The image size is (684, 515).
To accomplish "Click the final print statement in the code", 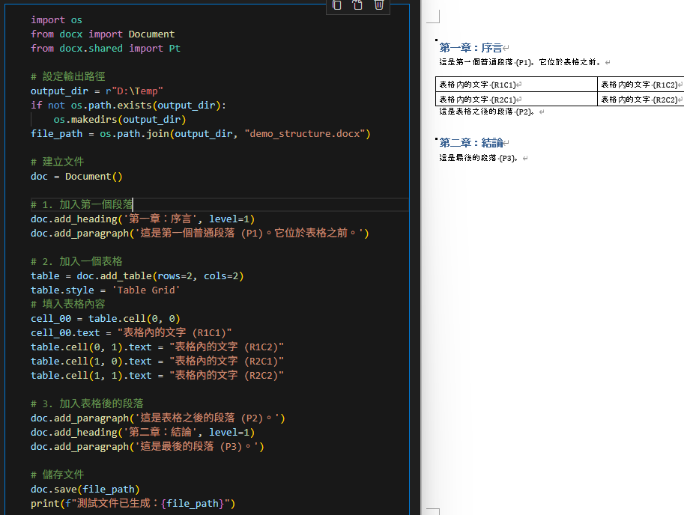I will pyautogui.click(x=135, y=502).
